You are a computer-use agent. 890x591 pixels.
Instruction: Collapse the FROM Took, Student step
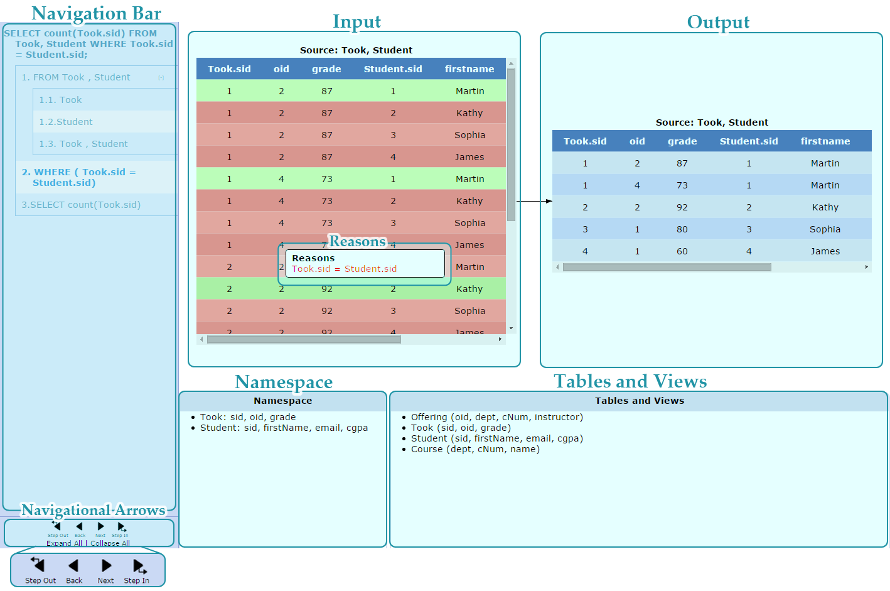click(x=161, y=78)
